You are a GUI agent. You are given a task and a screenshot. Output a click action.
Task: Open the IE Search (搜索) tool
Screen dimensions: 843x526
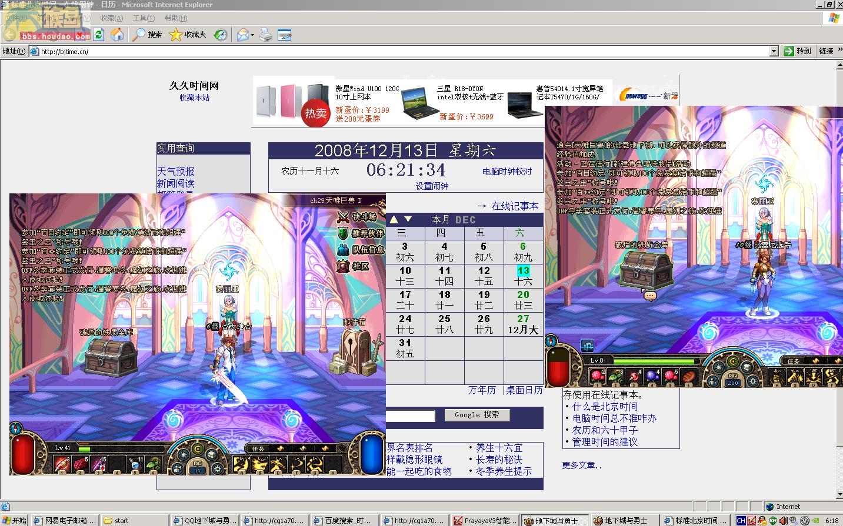point(147,35)
